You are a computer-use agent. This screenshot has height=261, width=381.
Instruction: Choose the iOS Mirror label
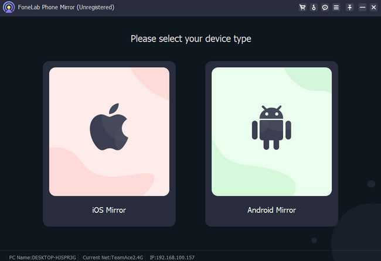(x=109, y=210)
